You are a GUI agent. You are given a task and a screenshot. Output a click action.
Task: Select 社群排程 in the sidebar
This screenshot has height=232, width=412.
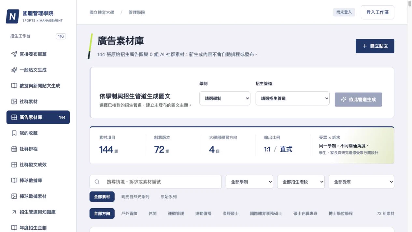tap(38, 149)
